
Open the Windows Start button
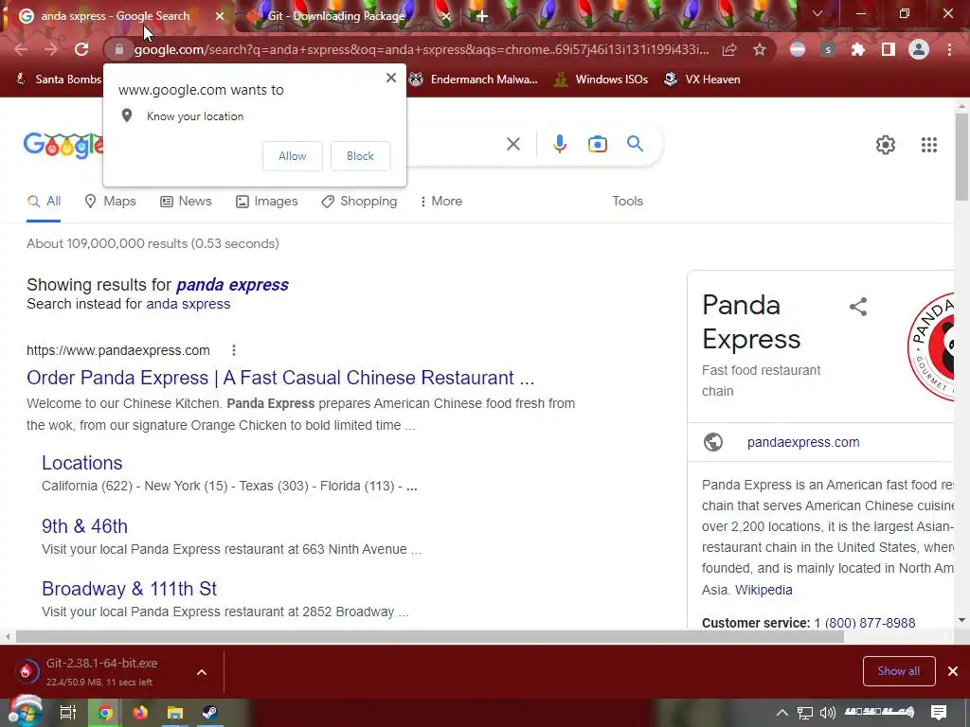(26, 712)
